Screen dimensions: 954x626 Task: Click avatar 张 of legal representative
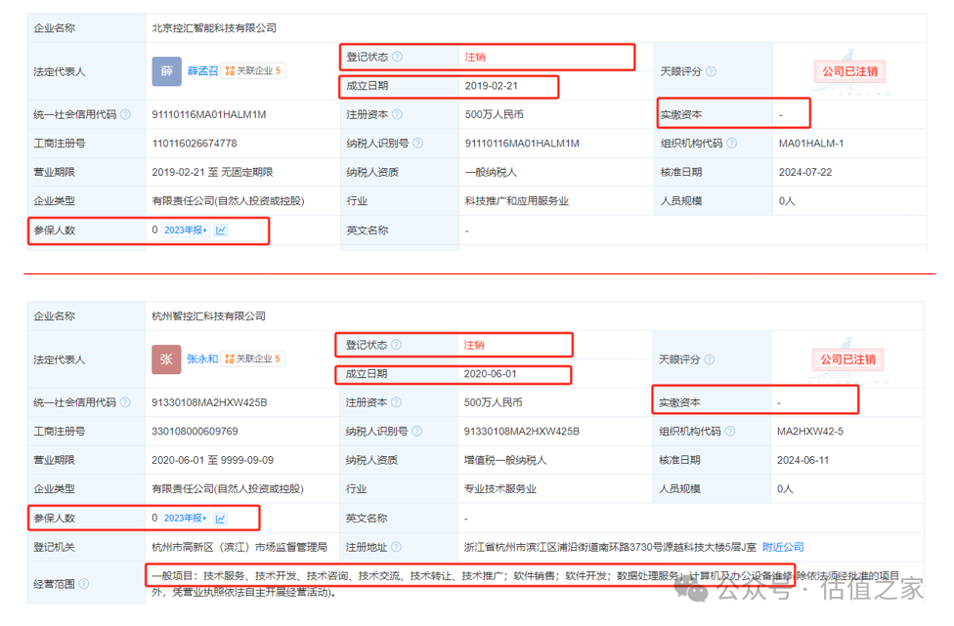166,359
